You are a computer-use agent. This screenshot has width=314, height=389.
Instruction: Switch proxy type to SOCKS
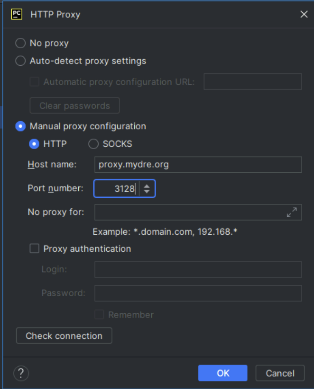click(x=93, y=144)
